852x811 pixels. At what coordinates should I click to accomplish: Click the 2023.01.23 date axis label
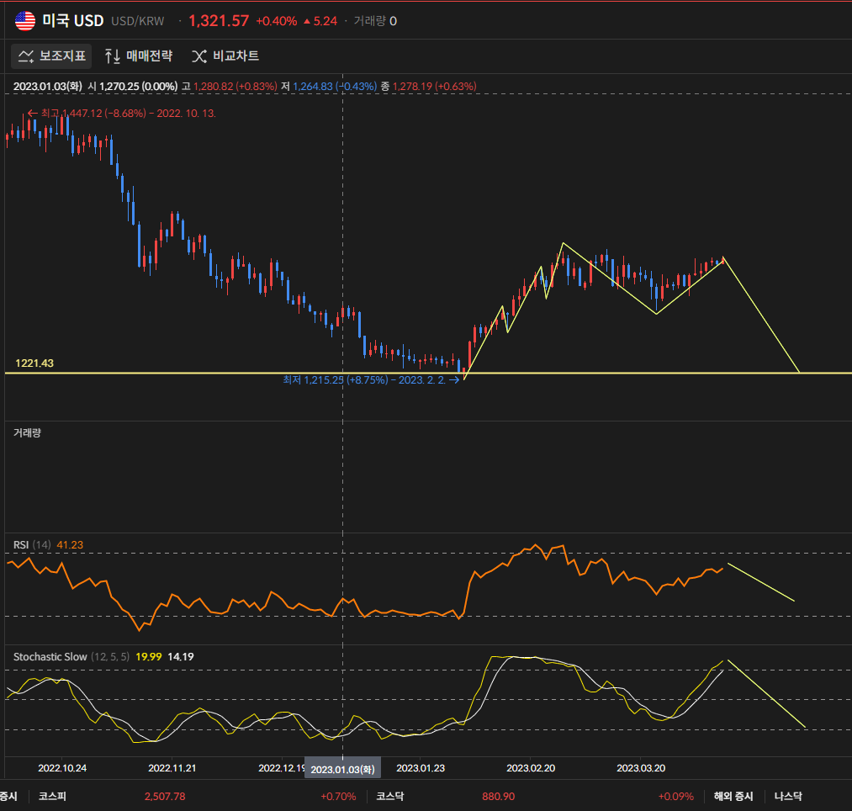pos(421,768)
